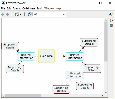Select the lowest Related Information node
This screenshot has width=115, height=99.
[x=75, y=75]
